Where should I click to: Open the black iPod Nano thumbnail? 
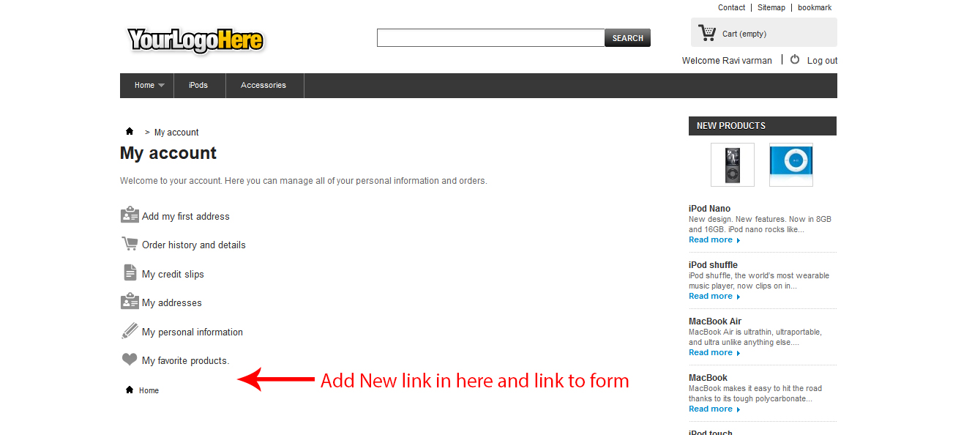(x=733, y=165)
